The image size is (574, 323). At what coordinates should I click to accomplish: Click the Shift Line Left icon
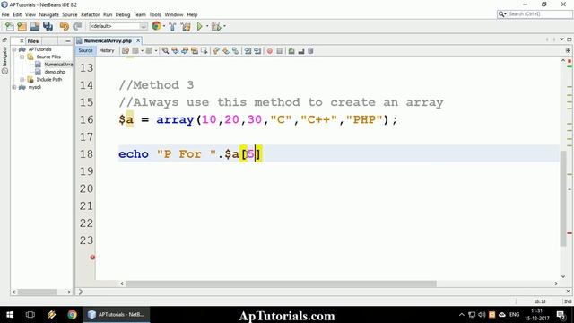[x=248, y=51]
